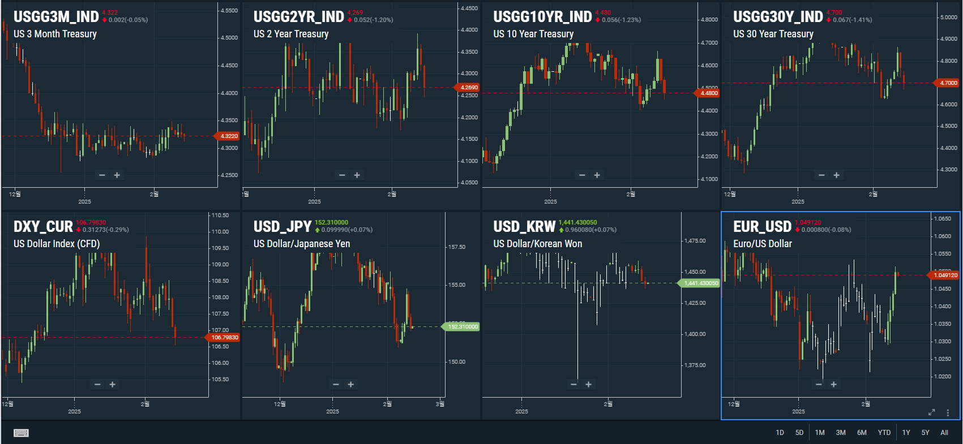Click the 'US 2 Year Treasury' description
Viewport: 963px width, 444px height.
pyautogui.click(x=291, y=34)
